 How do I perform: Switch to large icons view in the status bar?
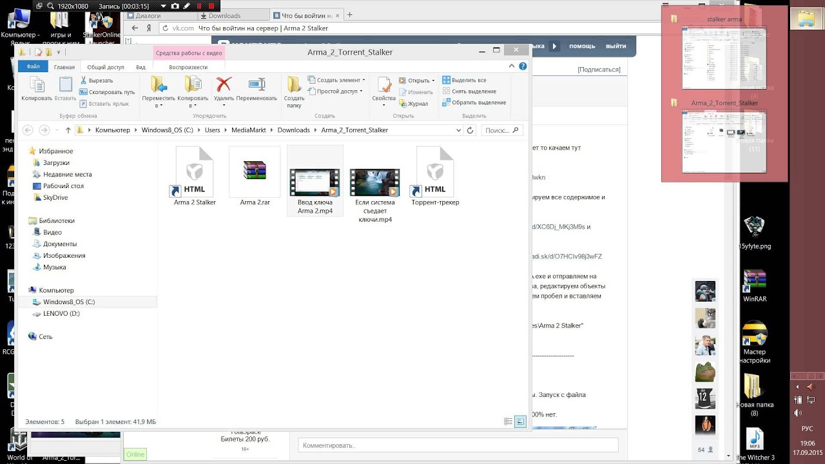coord(520,421)
